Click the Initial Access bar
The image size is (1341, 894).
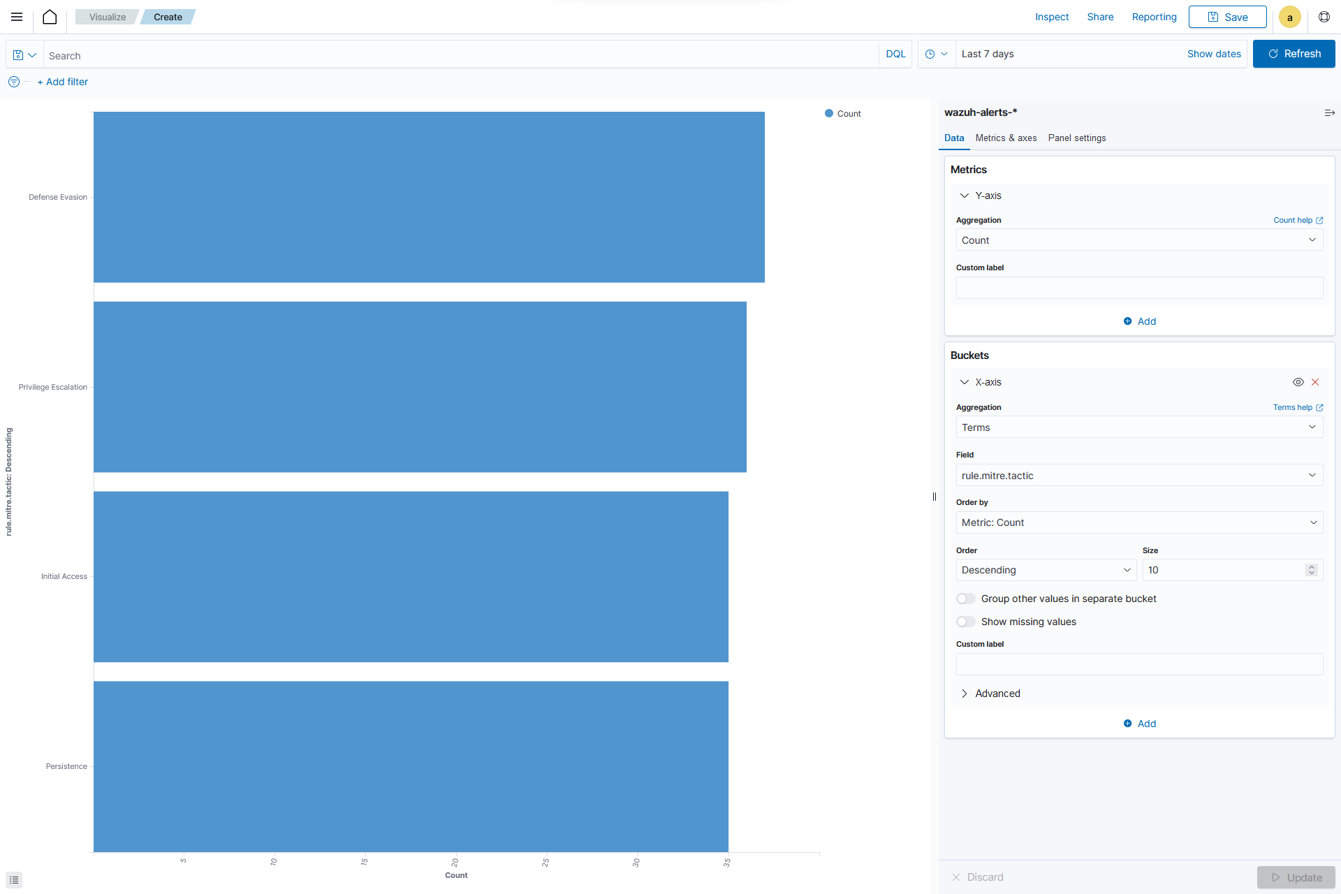coord(411,577)
